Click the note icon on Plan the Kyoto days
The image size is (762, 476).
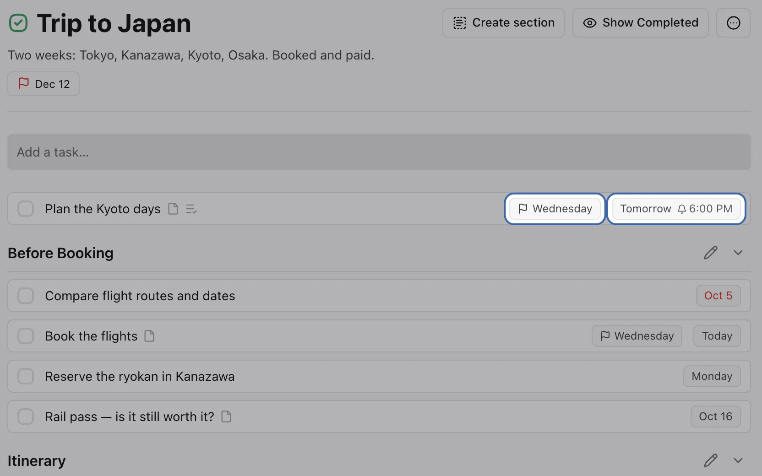pos(173,209)
